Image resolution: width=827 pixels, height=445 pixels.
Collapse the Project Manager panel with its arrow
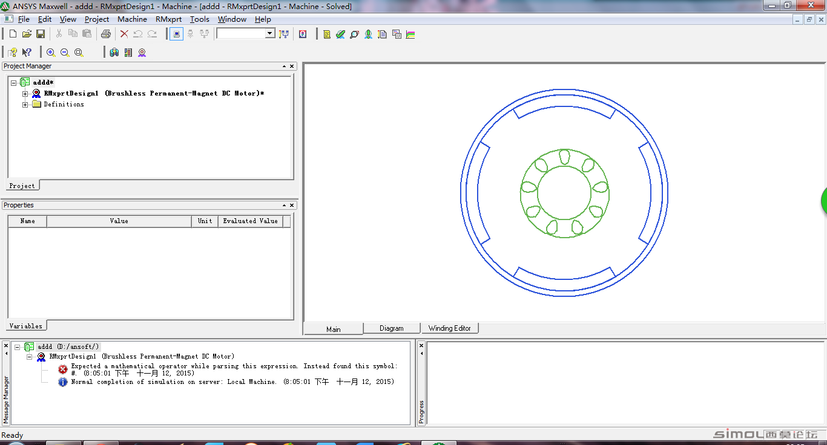pos(284,67)
